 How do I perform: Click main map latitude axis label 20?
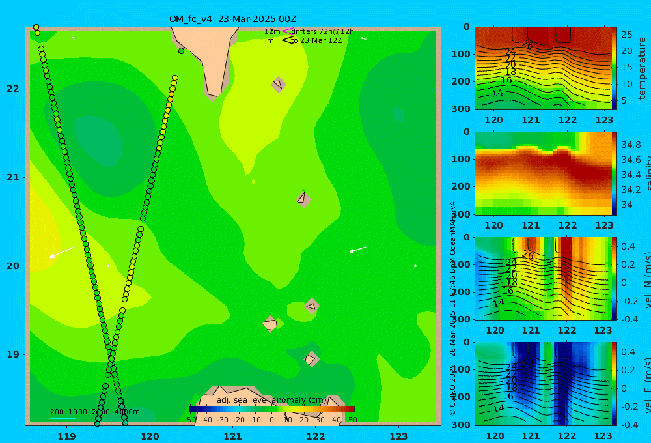(13, 266)
